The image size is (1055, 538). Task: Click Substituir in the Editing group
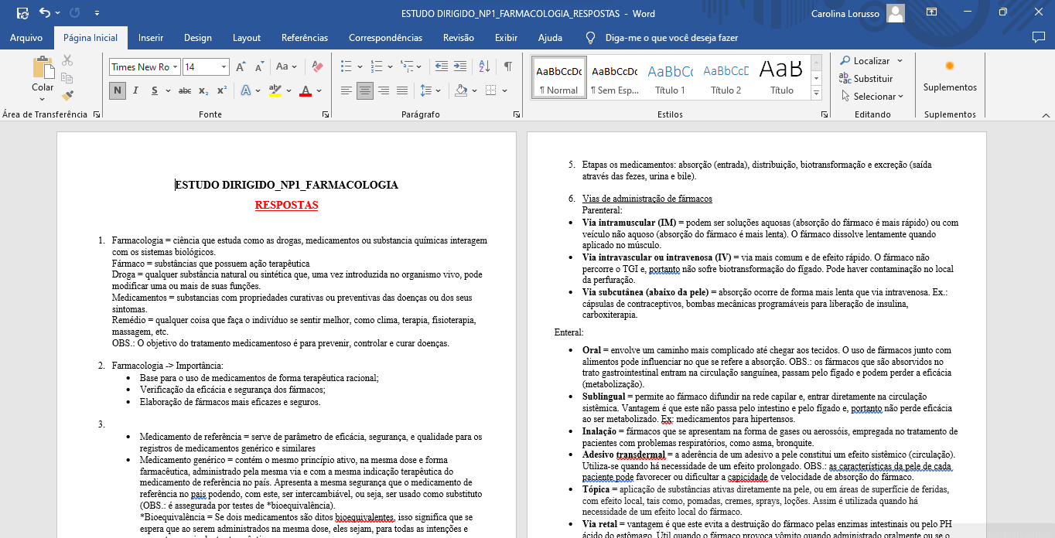pos(866,78)
